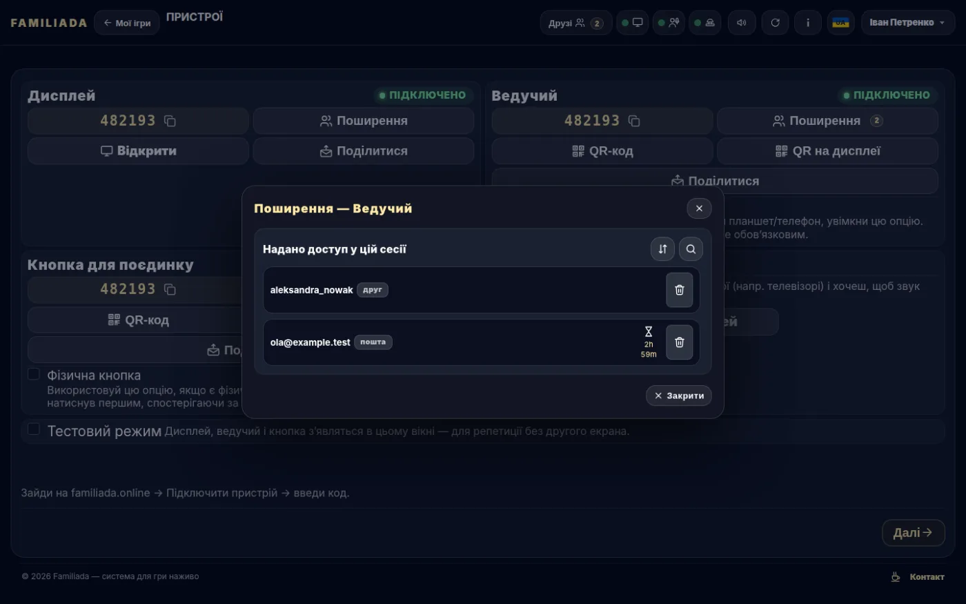Click the Далі button

pyautogui.click(x=913, y=533)
